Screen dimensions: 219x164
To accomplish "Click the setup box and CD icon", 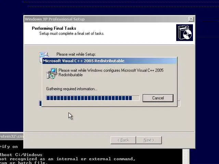I will click(x=184, y=33).
